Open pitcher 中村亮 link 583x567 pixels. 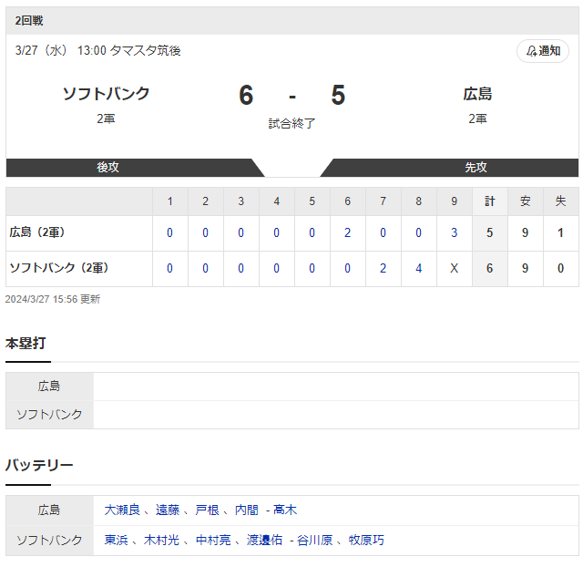coord(213,540)
